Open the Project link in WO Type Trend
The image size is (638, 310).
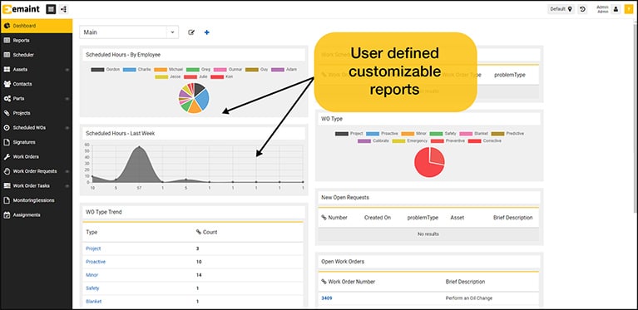coord(93,248)
